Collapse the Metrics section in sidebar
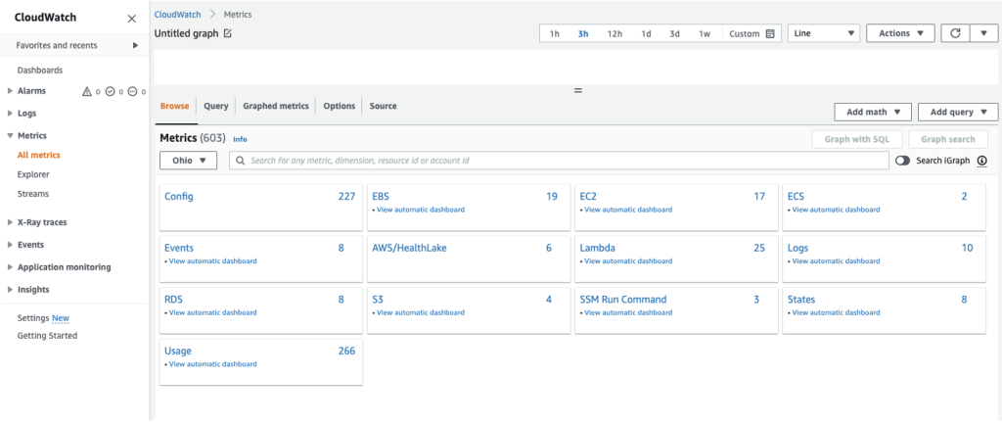Image resolution: width=1002 pixels, height=423 pixels. pyautogui.click(x=10, y=136)
